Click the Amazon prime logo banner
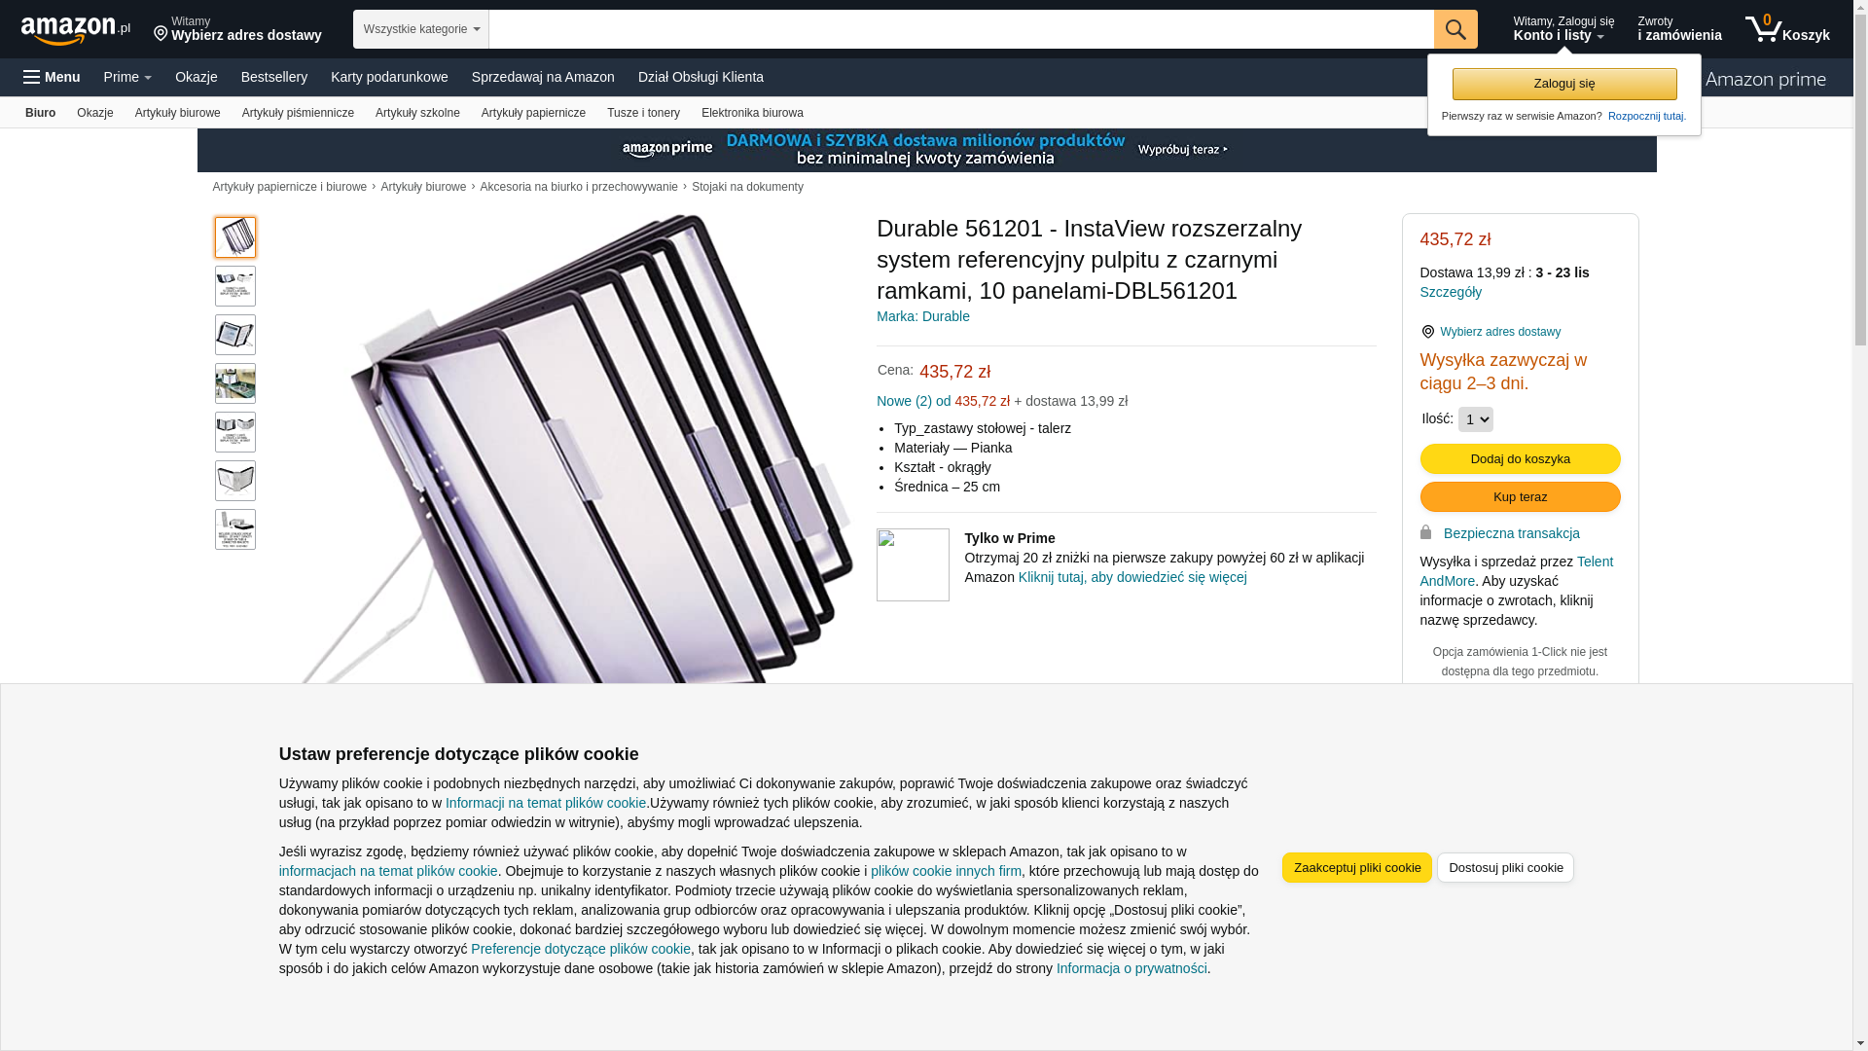Screen dimensions: 1868x1051 (1766, 79)
